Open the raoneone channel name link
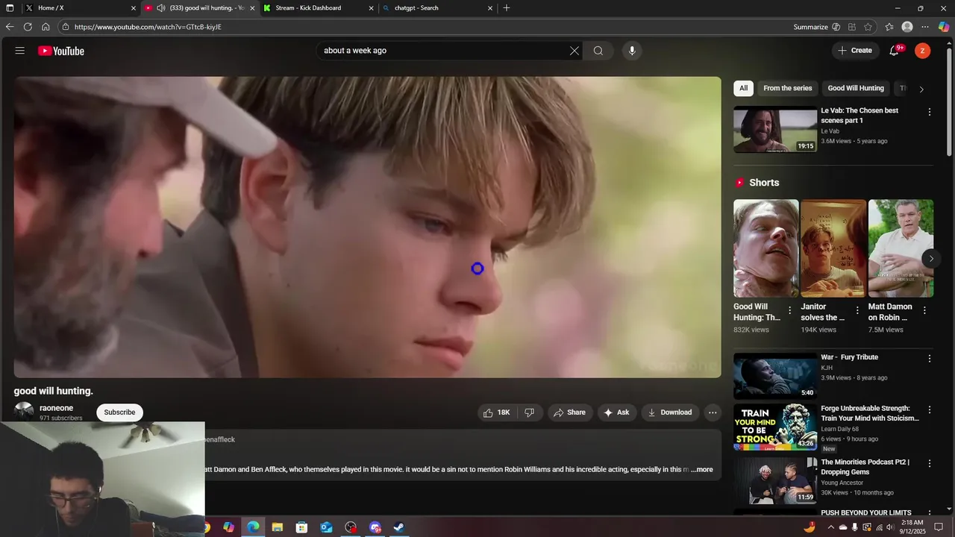The width and height of the screenshot is (955, 537). coord(56,408)
